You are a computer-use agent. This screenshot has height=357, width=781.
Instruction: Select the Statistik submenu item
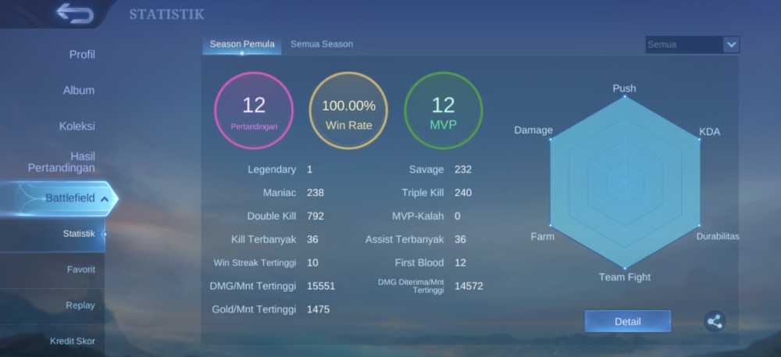[x=79, y=234]
